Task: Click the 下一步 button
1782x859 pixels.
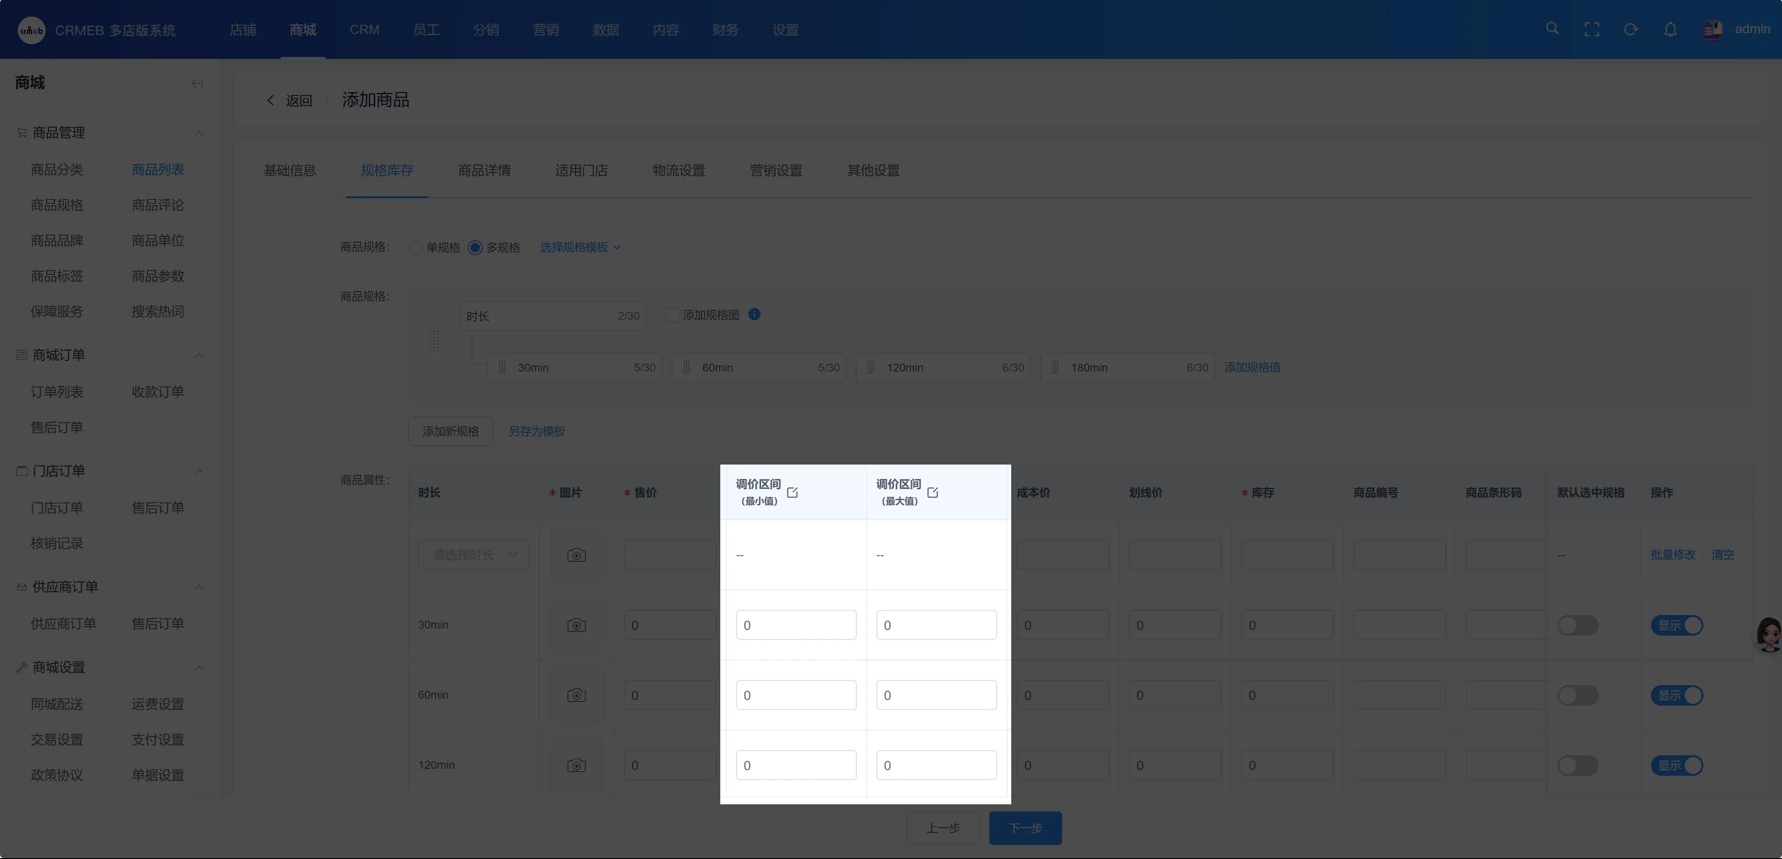Action: [x=1025, y=828]
